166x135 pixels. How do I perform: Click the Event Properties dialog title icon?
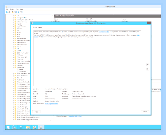coord(32,23)
